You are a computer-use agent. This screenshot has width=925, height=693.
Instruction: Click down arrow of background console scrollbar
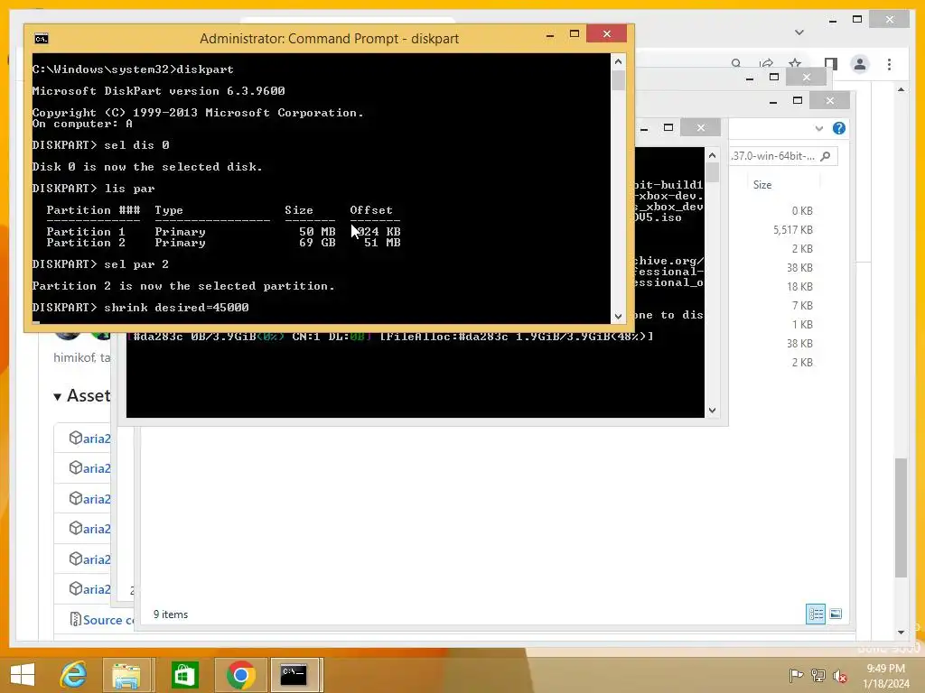(x=712, y=411)
